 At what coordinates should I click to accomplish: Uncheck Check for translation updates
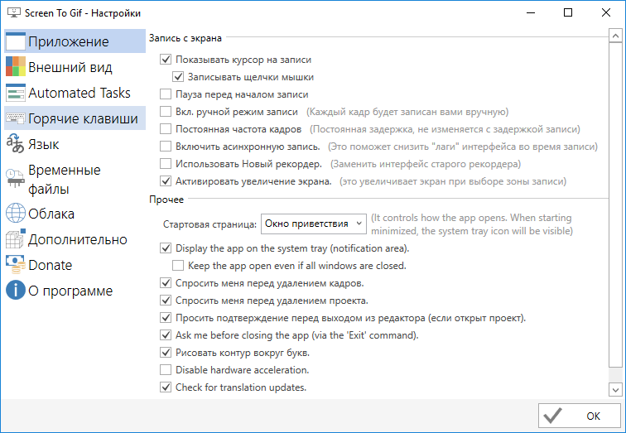point(166,387)
